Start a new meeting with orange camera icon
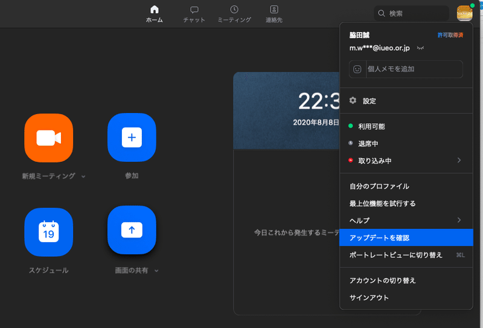The image size is (483, 328). 49,138
